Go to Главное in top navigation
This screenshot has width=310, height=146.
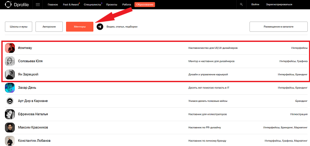[x=53, y=5]
